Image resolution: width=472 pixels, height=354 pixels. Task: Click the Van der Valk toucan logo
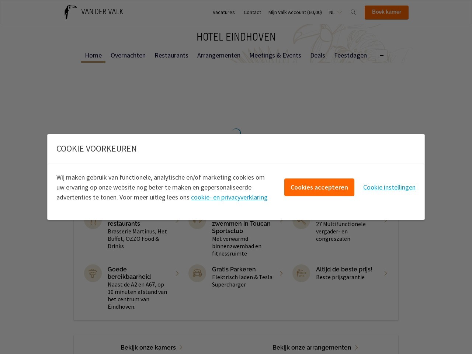pyautogui.click(x=70, y=12)
